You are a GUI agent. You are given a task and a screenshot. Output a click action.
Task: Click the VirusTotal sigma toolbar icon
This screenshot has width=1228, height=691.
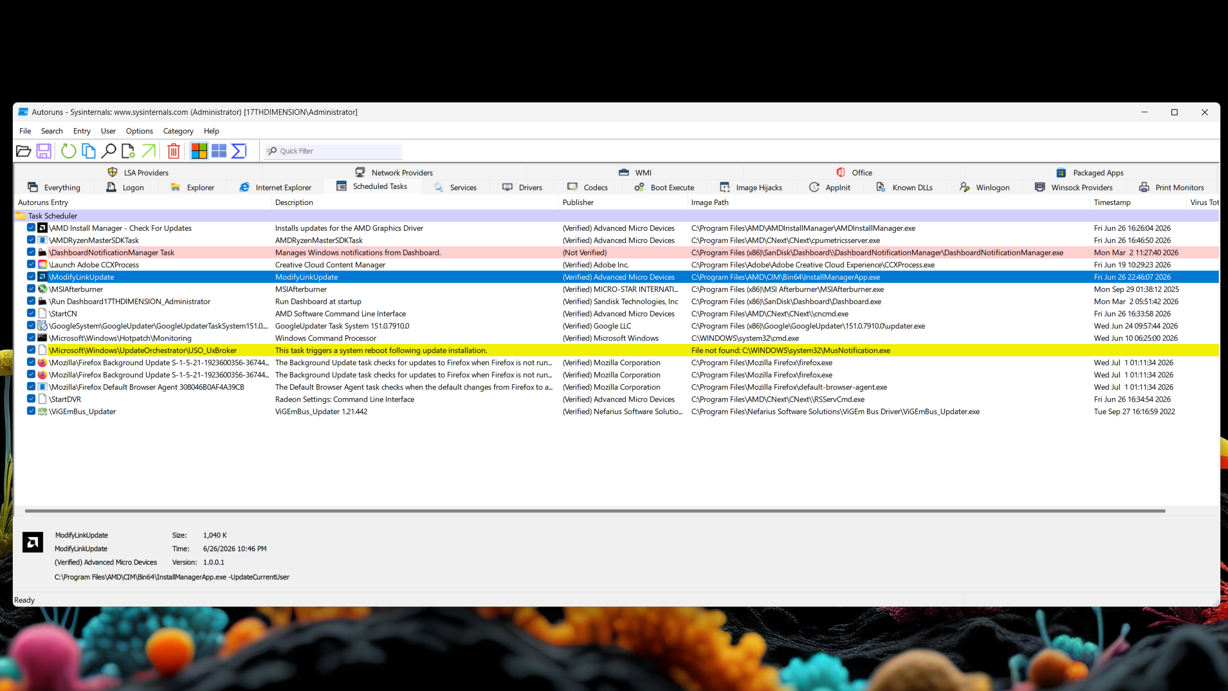pos(239,151)
